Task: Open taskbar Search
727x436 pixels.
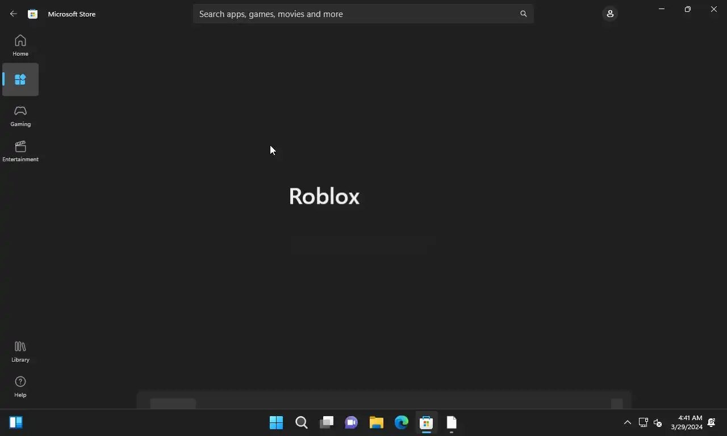Action: tap(302, 422)
